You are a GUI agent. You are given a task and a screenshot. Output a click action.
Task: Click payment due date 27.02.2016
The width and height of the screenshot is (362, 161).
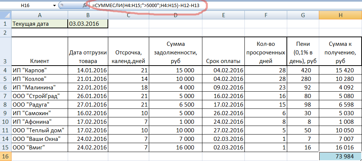(x=223, y=130)
